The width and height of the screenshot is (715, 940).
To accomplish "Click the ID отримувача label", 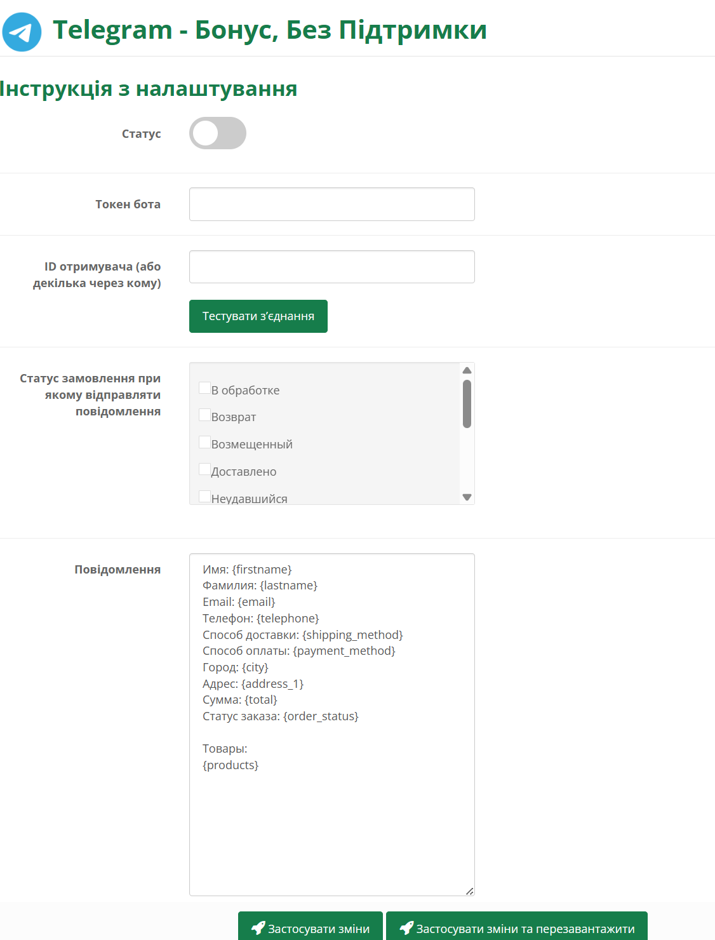I will click(x=97, y=275).
